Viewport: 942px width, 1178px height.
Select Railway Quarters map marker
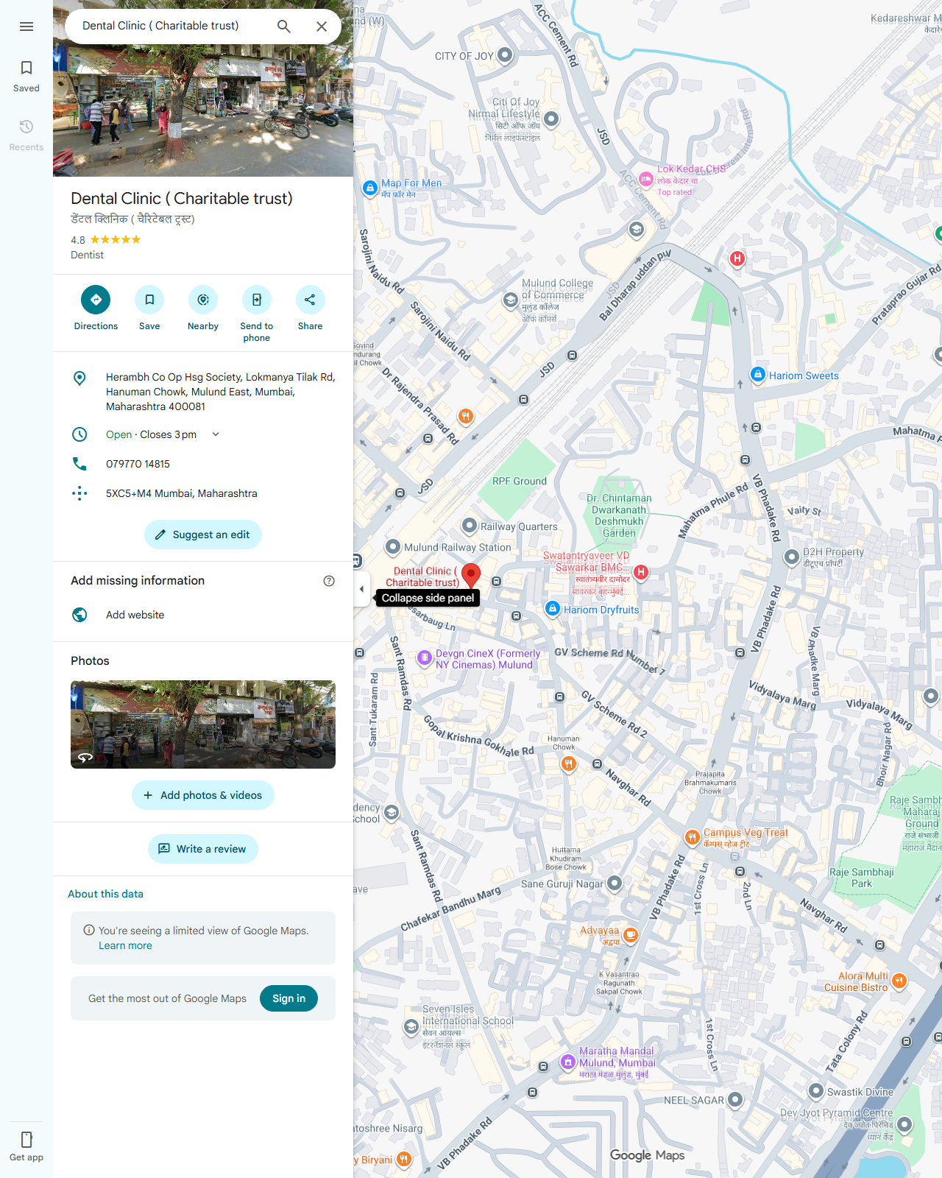[470, 526]
